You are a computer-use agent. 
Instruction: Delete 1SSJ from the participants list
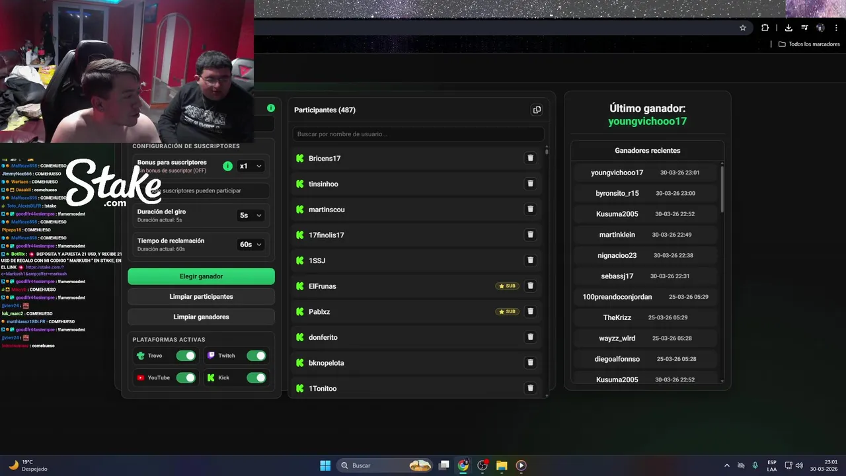530,260
